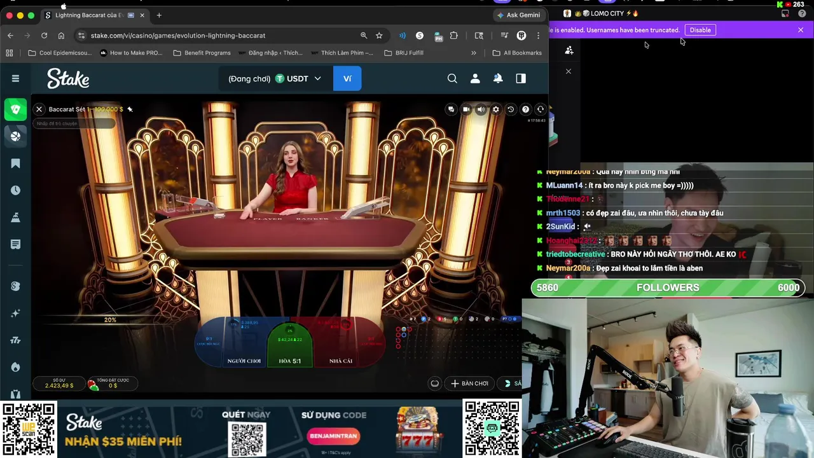Open the green Casino cards icon
814x458 pixels.
point(15,109)
